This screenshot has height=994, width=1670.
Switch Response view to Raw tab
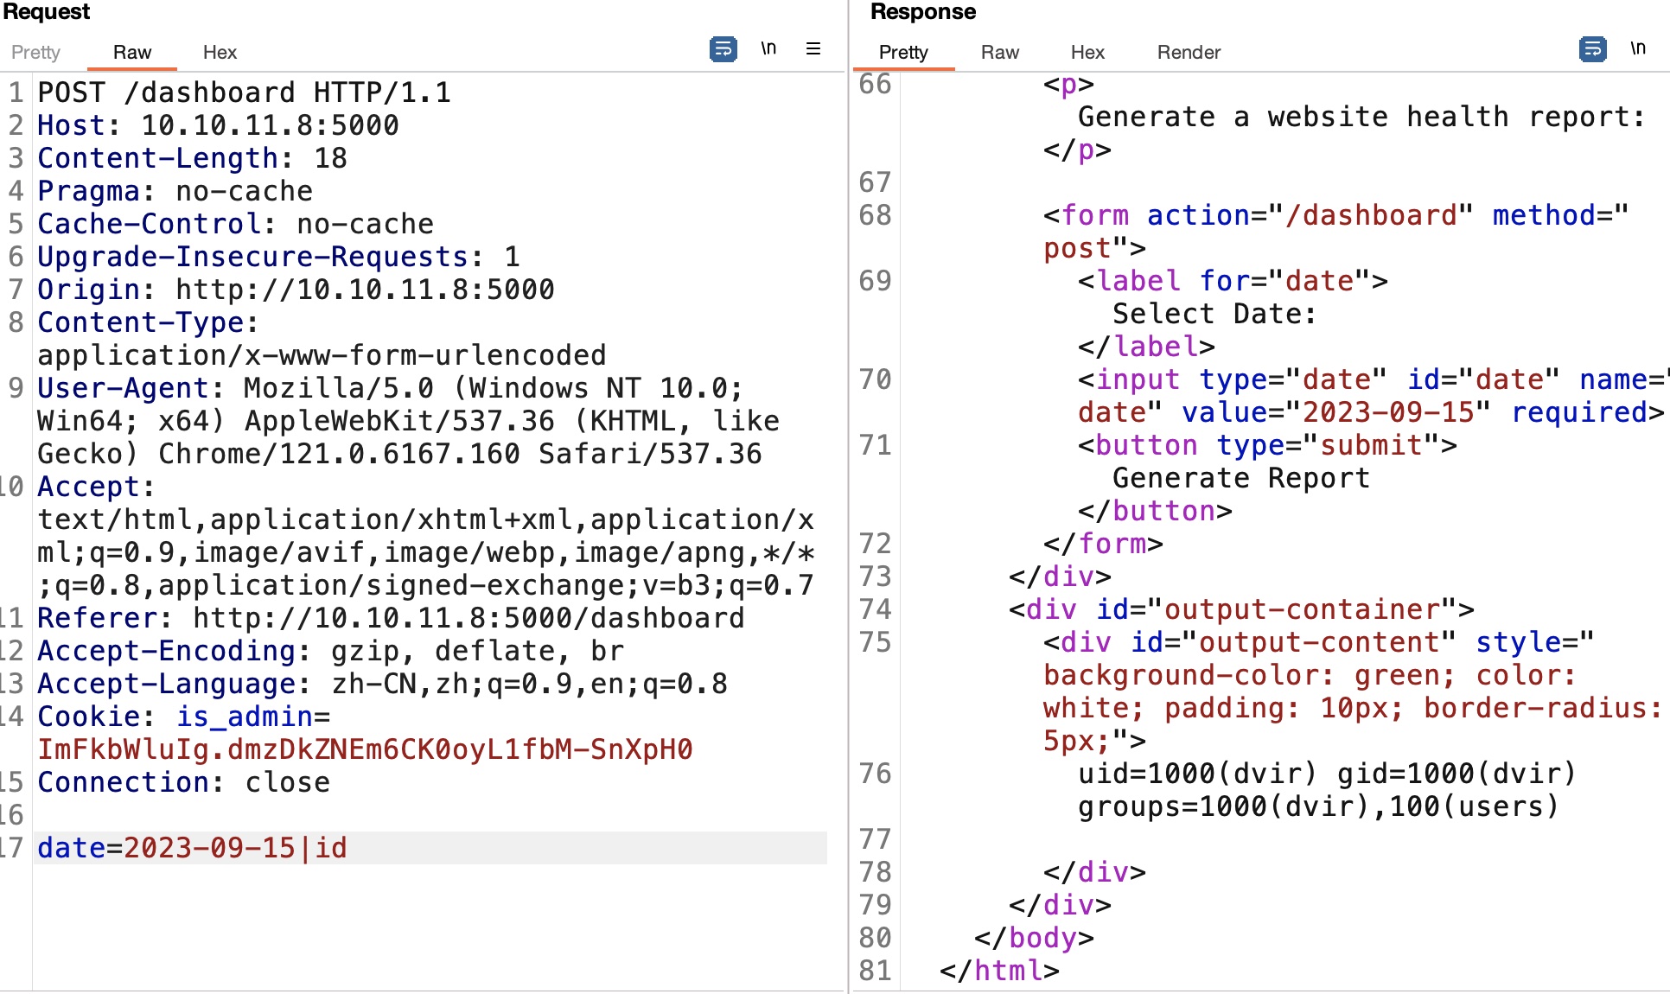999,53
